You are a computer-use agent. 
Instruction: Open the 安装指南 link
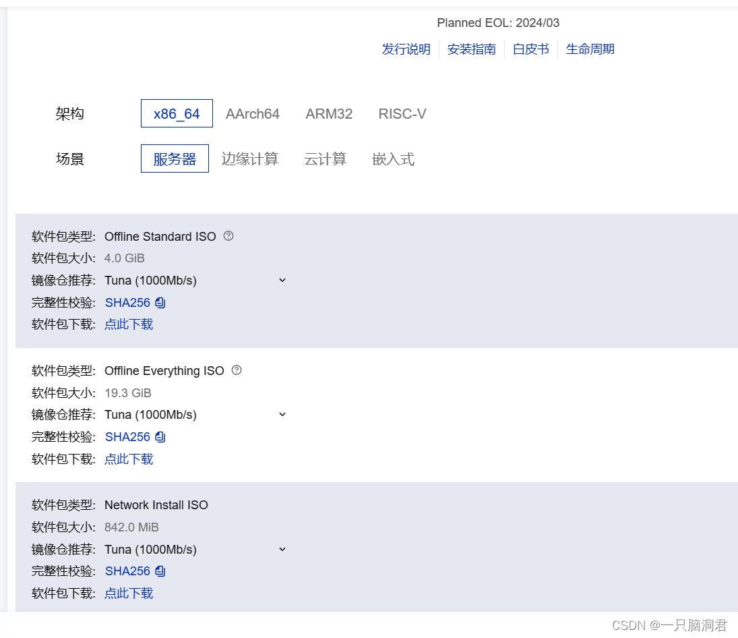(471, 49)
